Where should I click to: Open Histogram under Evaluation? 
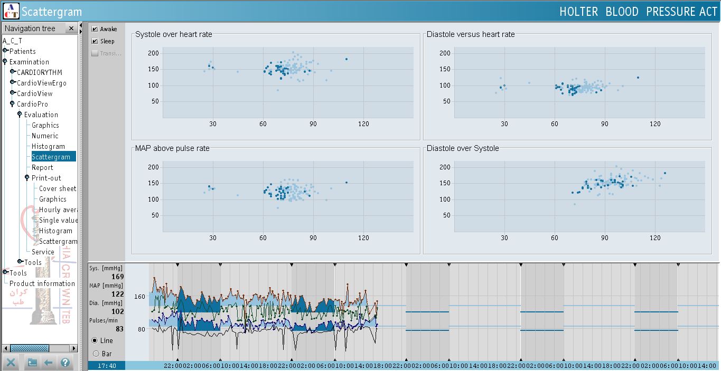48,146
